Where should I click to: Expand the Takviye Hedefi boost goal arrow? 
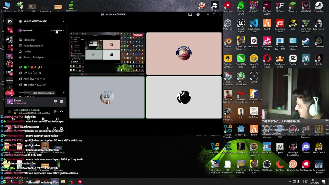click(x=63, y=31)
